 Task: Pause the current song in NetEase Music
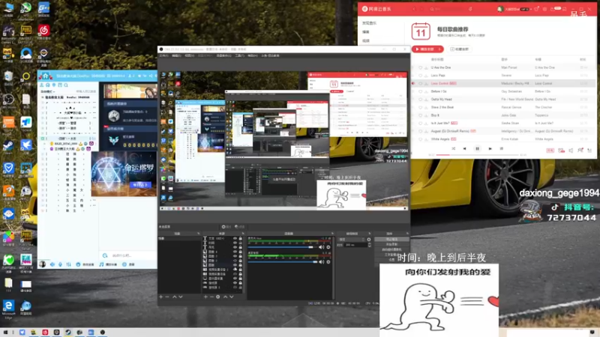[477, 148]
